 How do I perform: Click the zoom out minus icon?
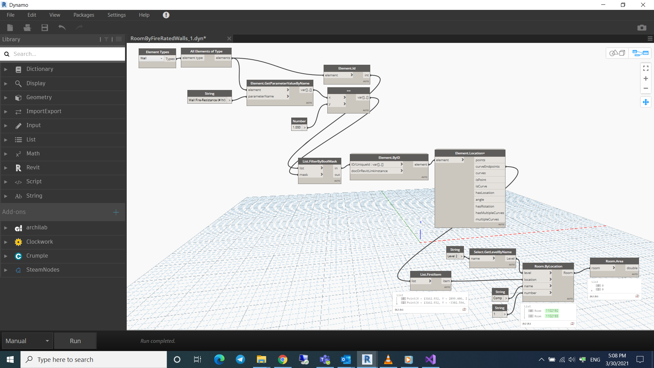pyautogui.click(x=645, y=88)
